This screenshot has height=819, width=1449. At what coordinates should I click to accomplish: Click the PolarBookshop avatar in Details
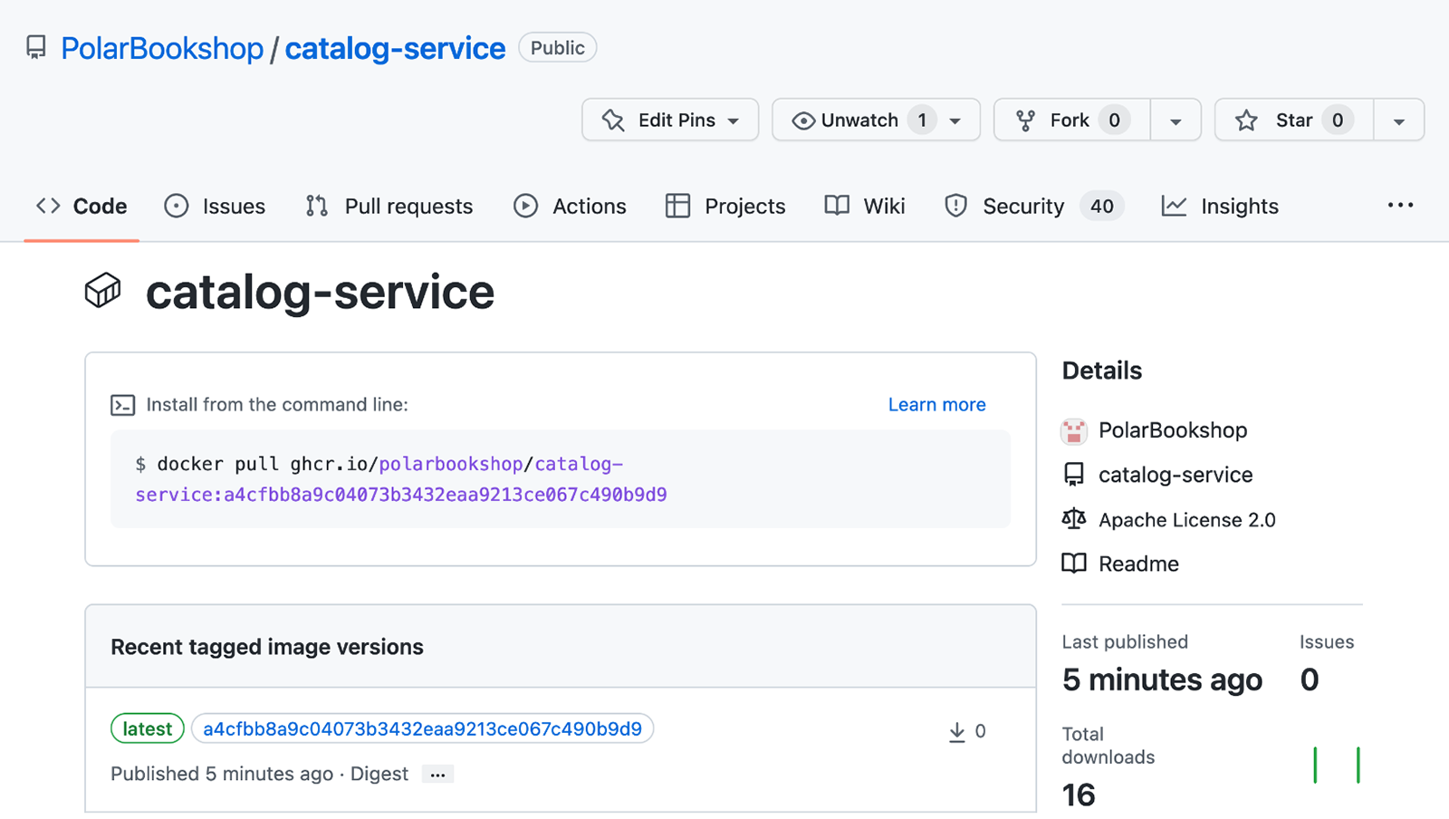(1074, 431)
